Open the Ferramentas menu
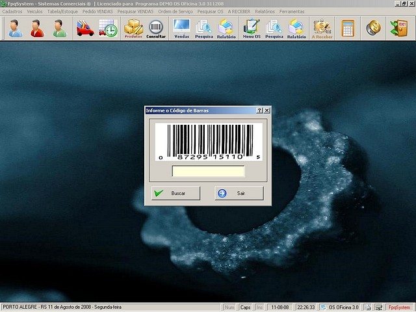 click(292, 12)
